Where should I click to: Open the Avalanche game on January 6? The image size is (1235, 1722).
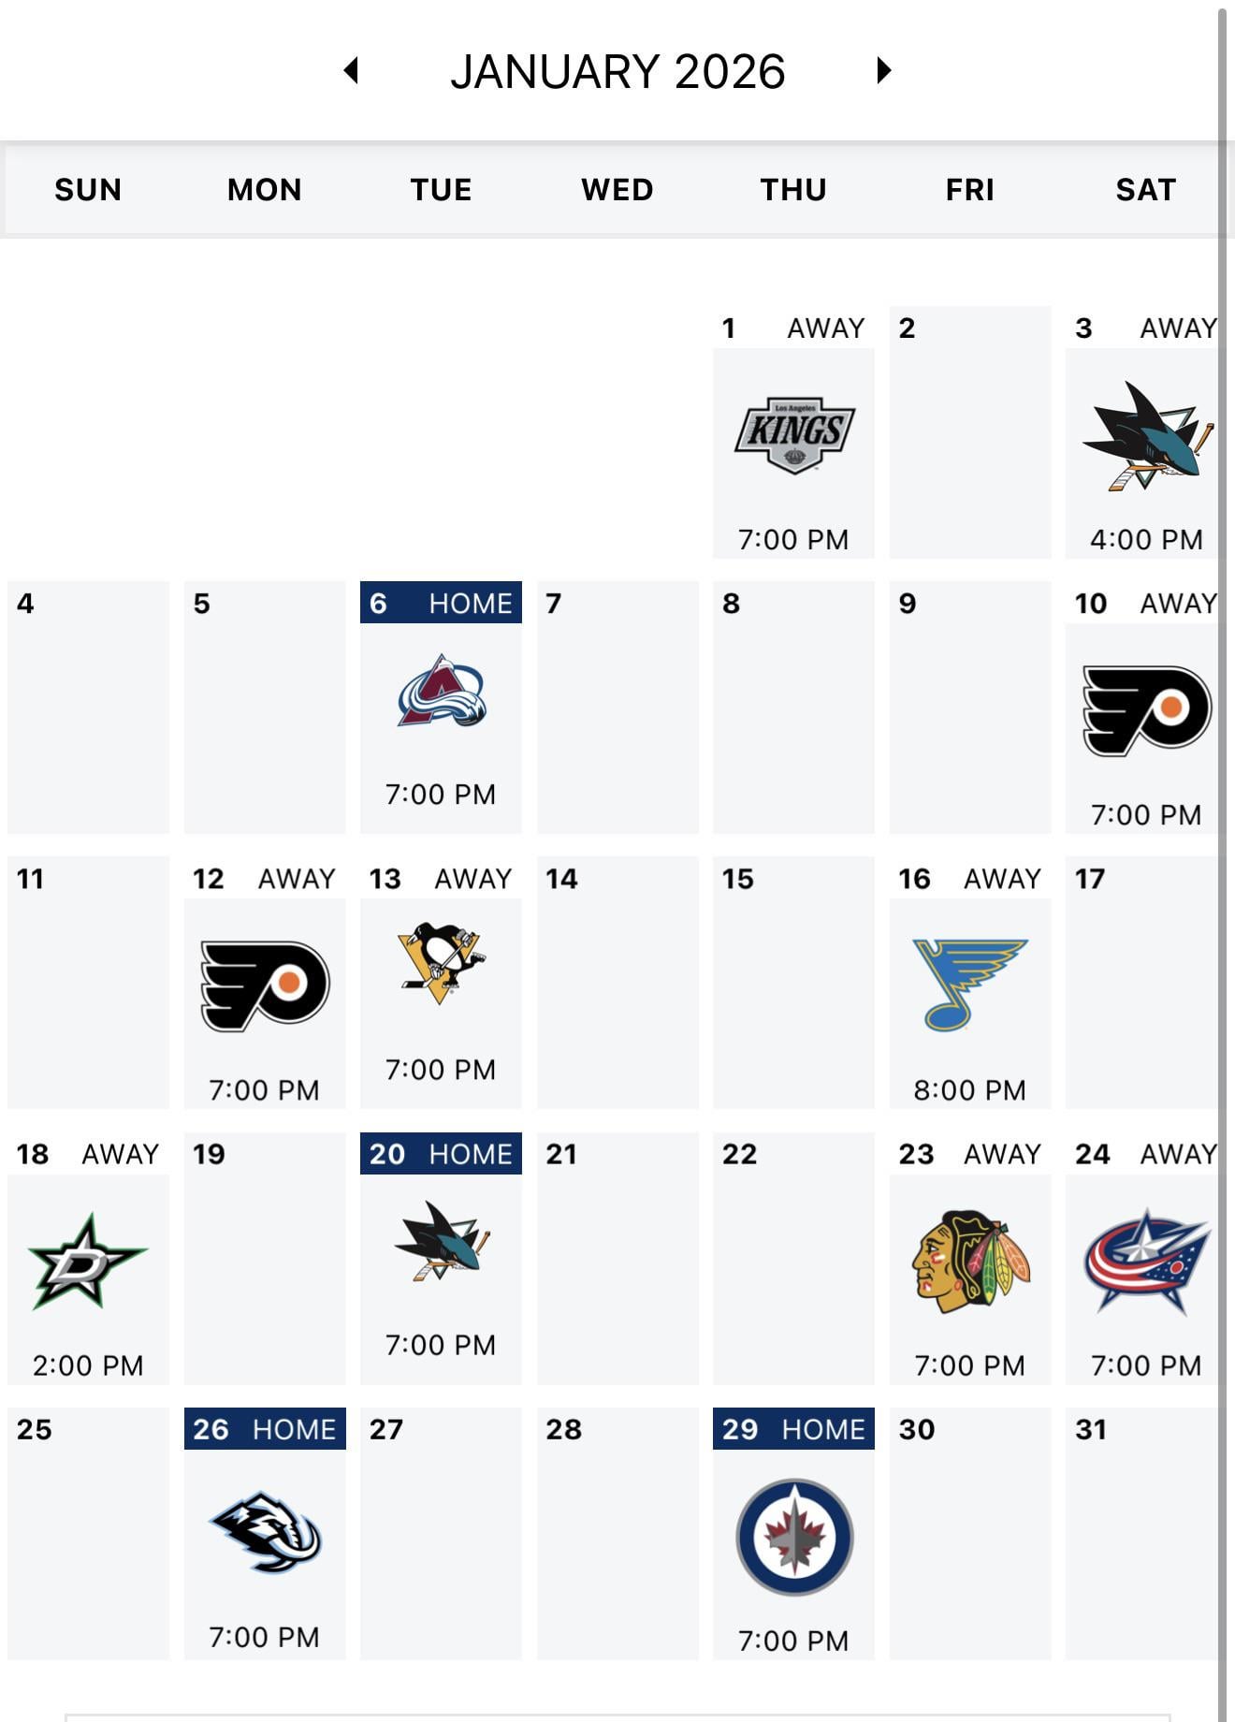442,693
